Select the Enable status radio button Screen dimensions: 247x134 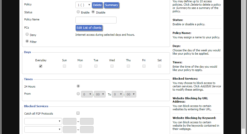point(78,12)
